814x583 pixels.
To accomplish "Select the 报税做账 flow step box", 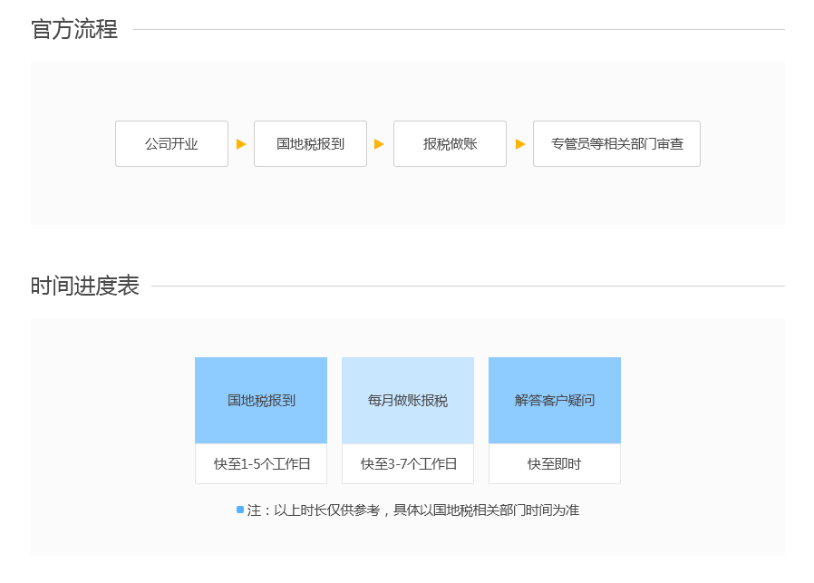I will (x=450, y=143).
